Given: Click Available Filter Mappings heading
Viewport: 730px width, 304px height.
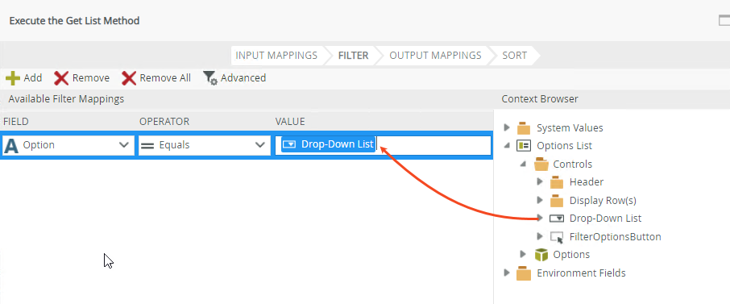Looking at the screenshot, I should pos(66,99).
